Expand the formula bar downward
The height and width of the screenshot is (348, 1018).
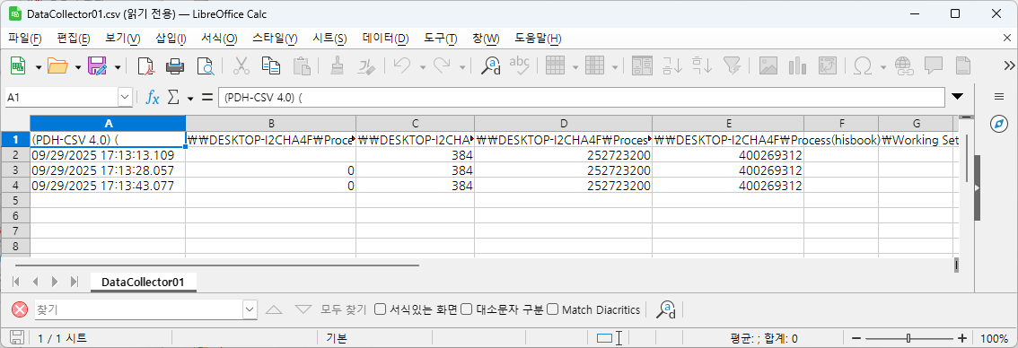click(957, 97)
